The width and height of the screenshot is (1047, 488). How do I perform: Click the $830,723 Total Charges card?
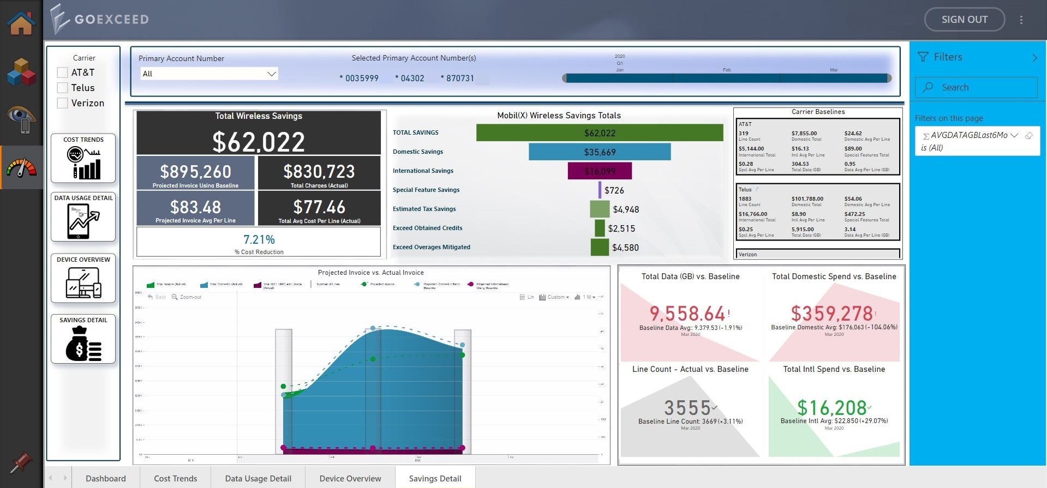[319, 173]
